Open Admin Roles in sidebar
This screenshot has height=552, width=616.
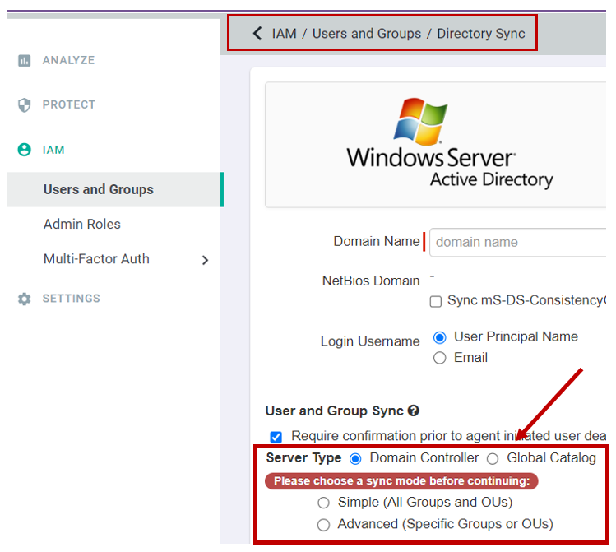[82, 224]
